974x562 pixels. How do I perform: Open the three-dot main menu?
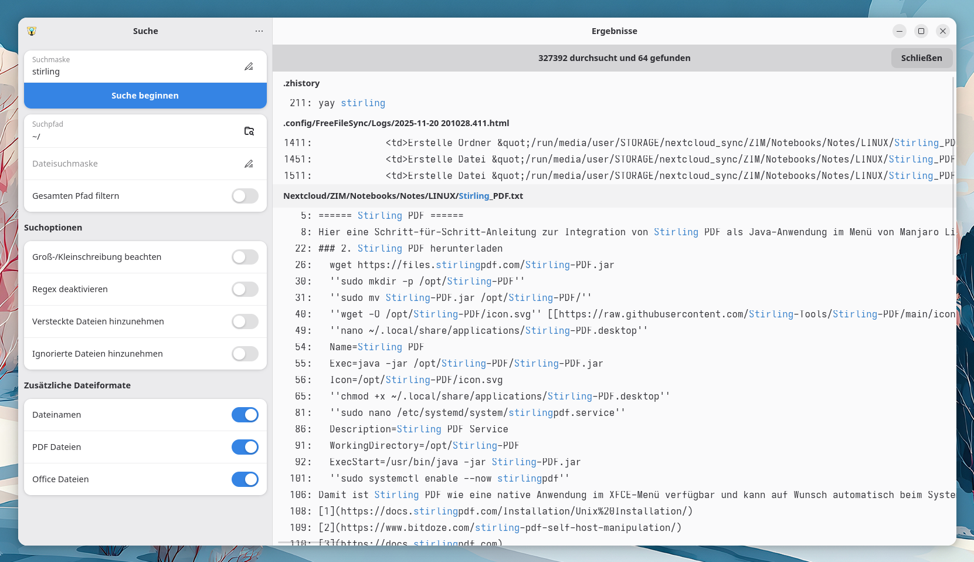[259, 31]
